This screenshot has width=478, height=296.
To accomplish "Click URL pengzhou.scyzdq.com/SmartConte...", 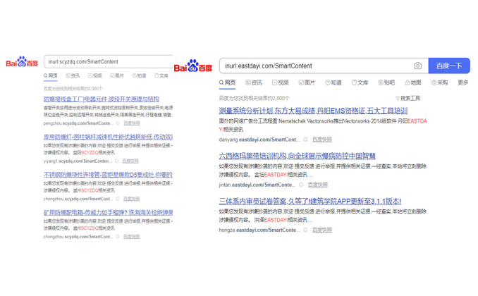I will point(78,123).
